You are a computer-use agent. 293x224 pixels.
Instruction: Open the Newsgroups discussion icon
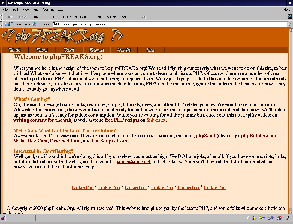pos(271,218)
